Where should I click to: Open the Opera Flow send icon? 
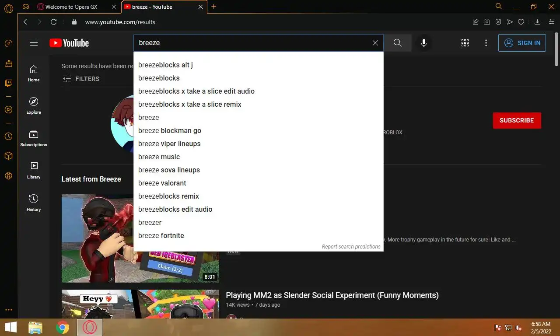tap(510, 22)
